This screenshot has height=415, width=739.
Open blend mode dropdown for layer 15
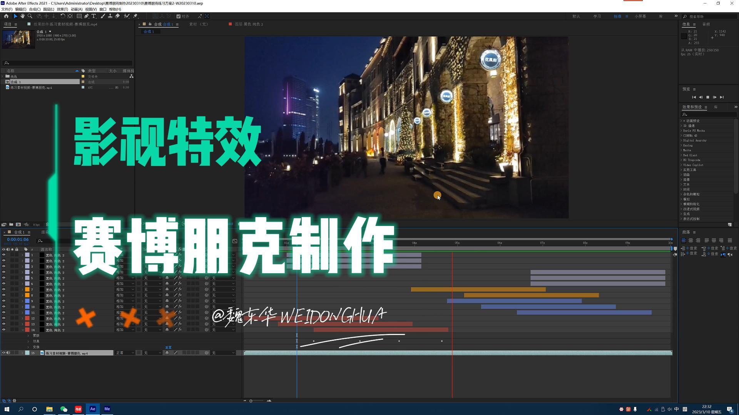(125, 353)
